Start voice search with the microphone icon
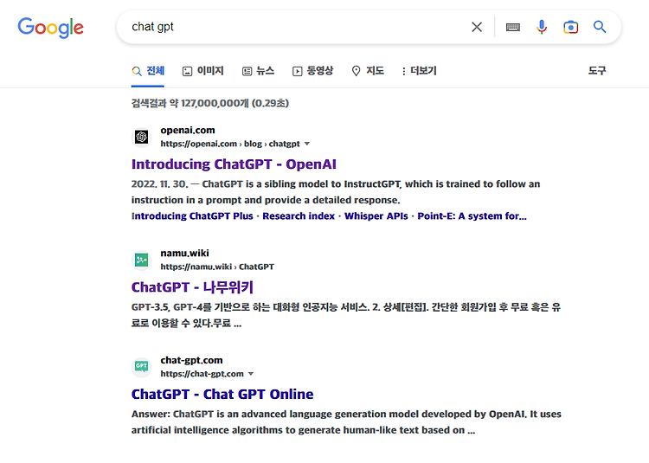 click(542, 28)
